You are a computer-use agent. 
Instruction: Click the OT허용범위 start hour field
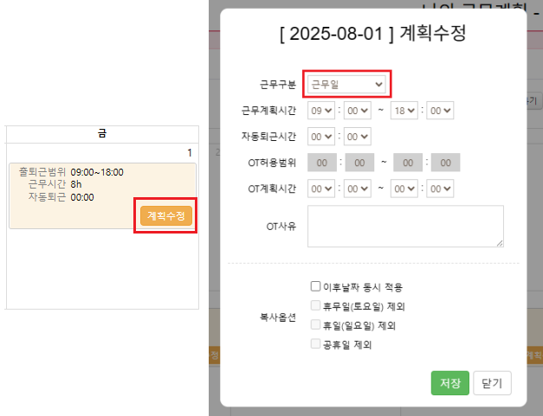[x=322, y=163]
